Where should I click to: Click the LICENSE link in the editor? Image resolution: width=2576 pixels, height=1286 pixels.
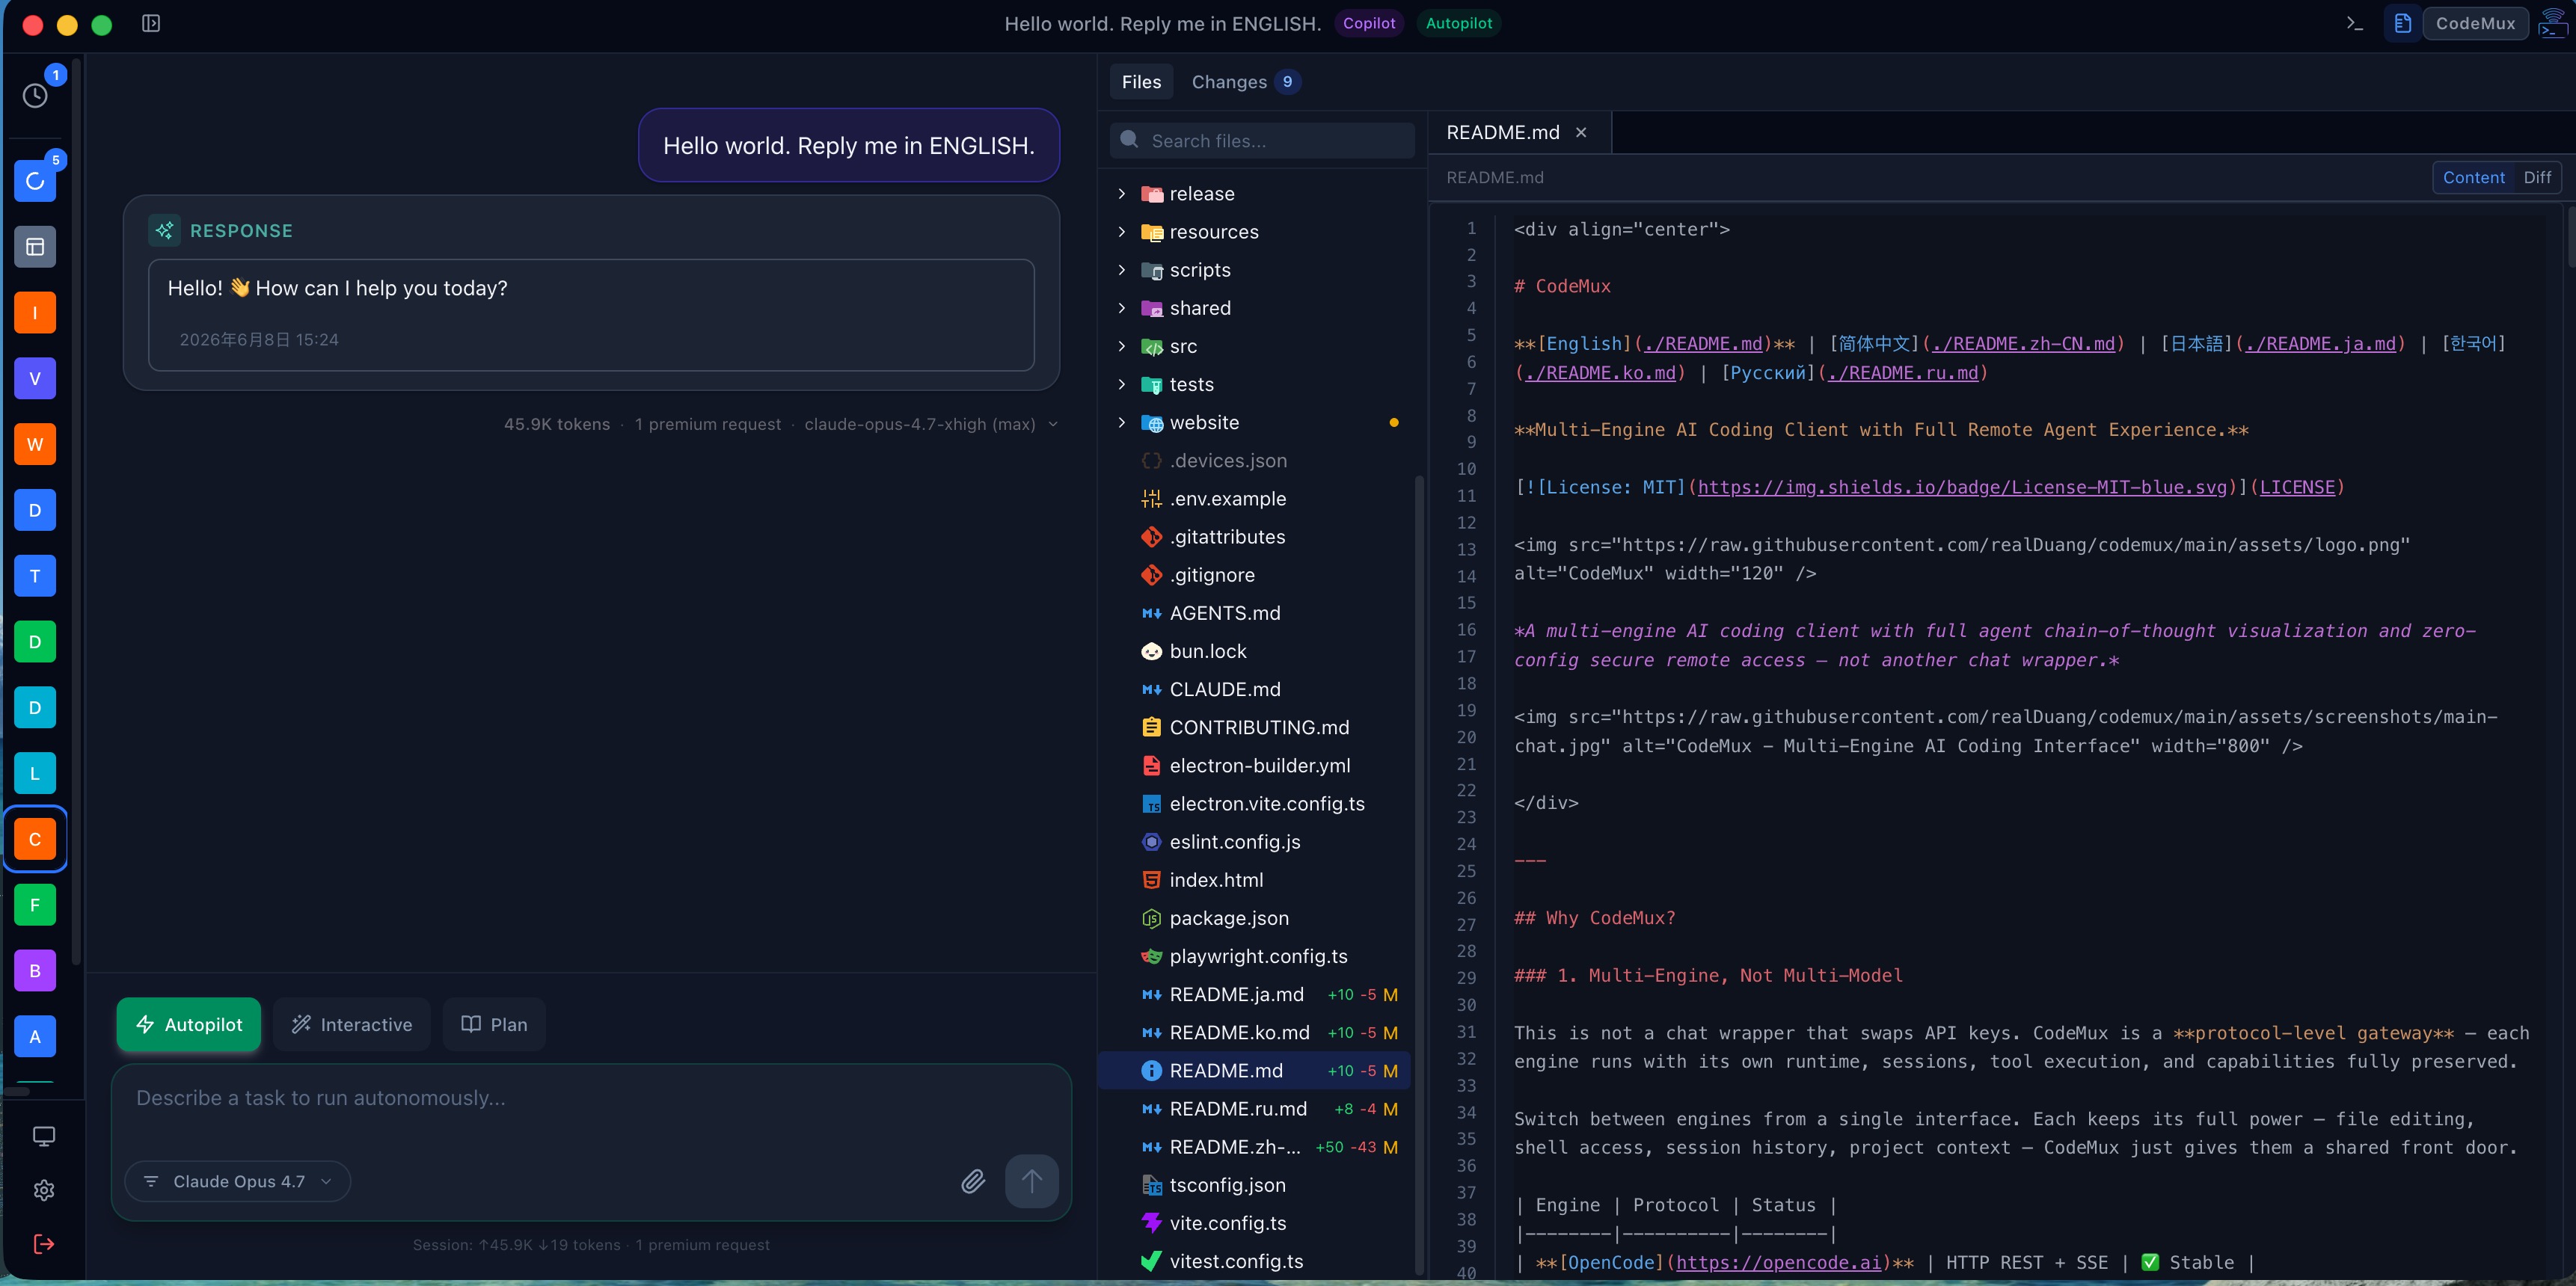coord(2297,487)
